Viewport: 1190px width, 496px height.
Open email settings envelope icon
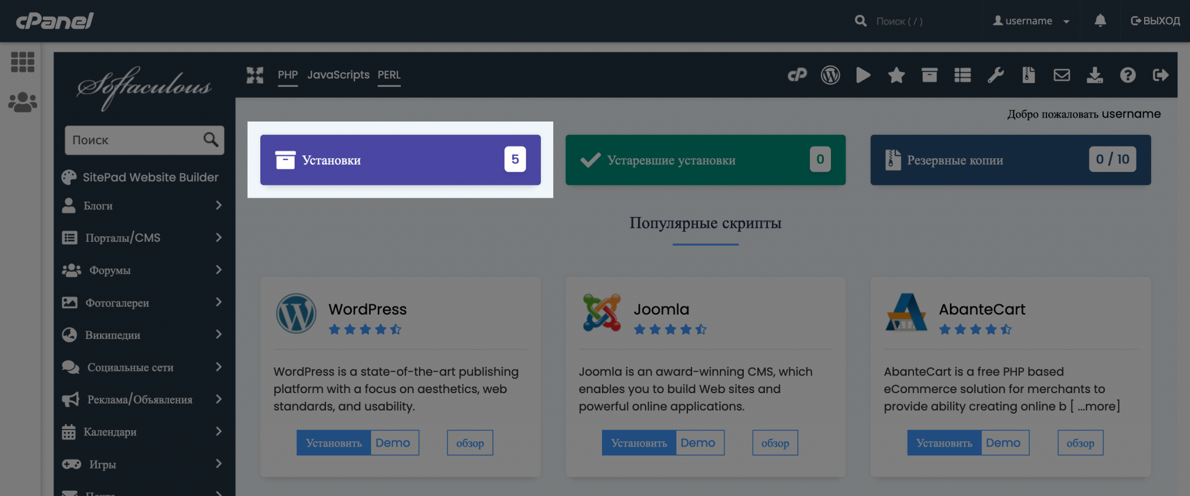click(x=1062, y=75)
